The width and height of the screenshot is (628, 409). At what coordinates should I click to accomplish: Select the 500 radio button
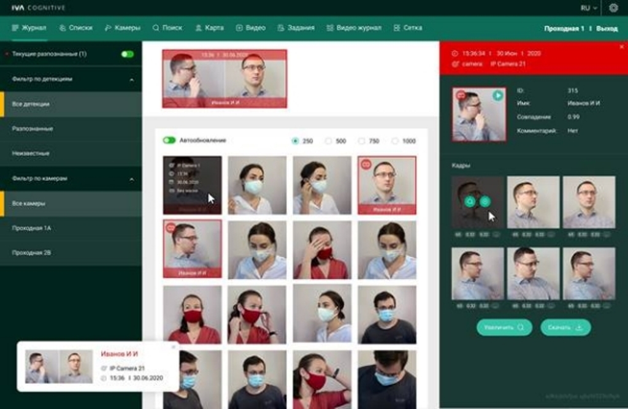pos(328,141)
